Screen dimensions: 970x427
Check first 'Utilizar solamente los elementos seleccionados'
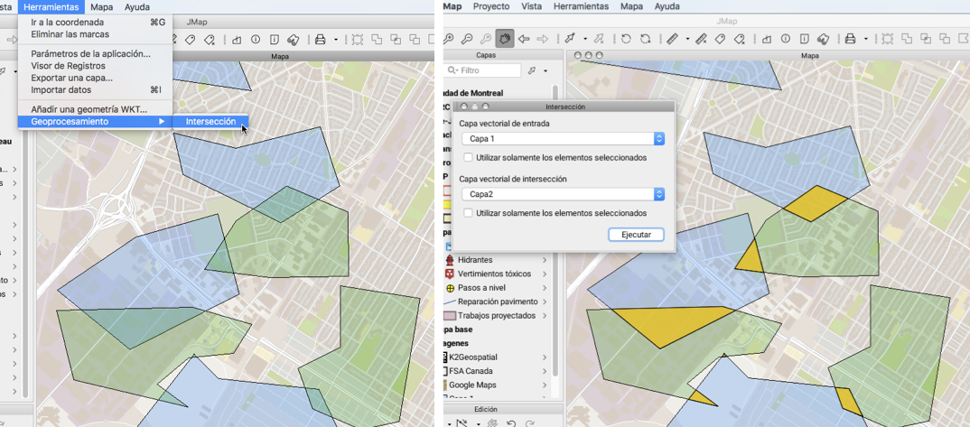(x=468, y=158)
